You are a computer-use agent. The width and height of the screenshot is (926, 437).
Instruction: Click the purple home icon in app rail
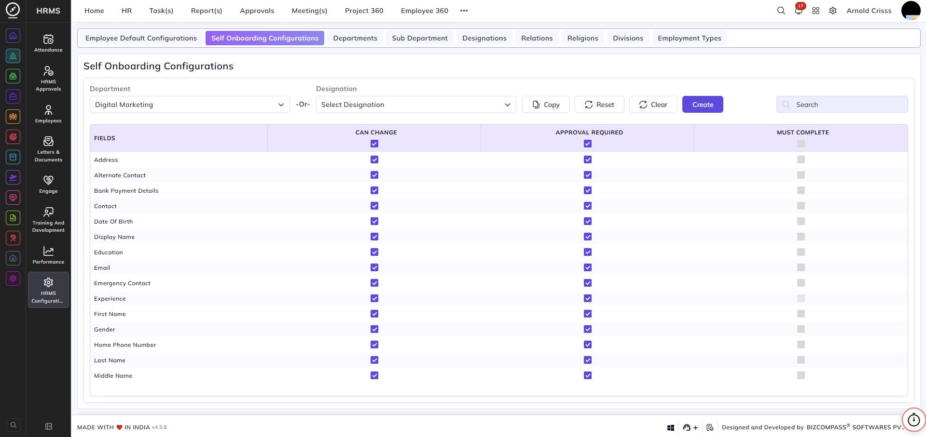point(13,36)
